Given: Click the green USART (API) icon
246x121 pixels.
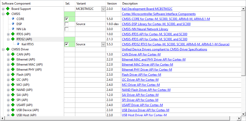Looking at the screenshot, I should pos(13,105).
